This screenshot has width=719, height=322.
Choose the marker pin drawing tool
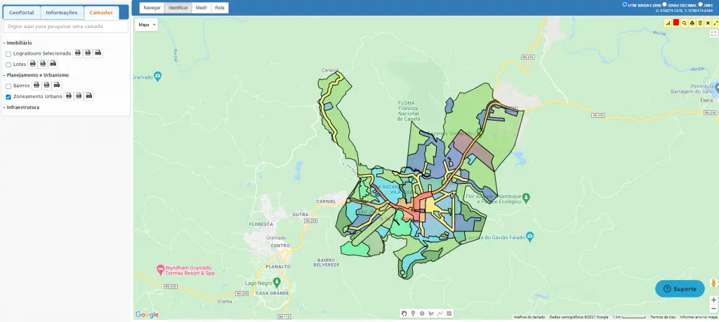tap(413, 313)
